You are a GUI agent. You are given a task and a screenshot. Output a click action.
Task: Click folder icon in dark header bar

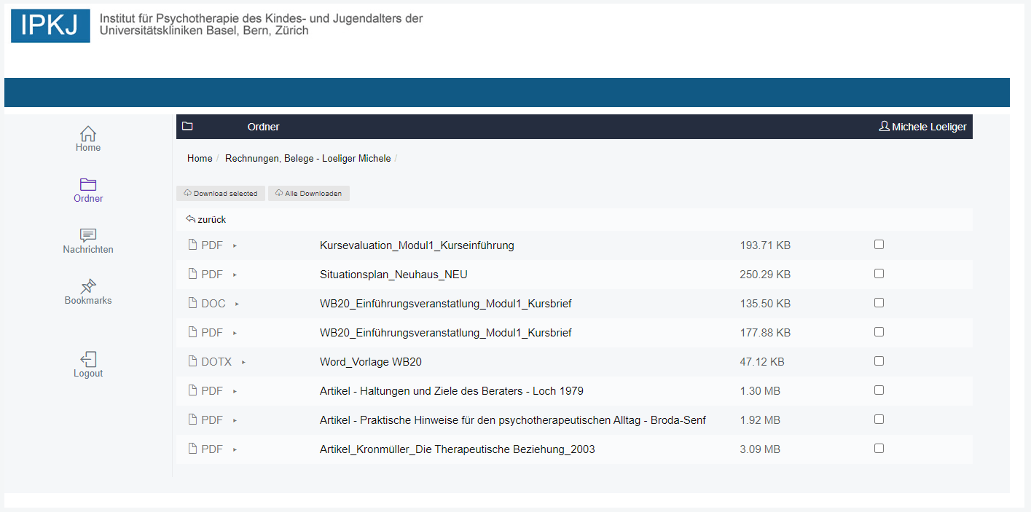pyautogui.click(x=187, y=126)
